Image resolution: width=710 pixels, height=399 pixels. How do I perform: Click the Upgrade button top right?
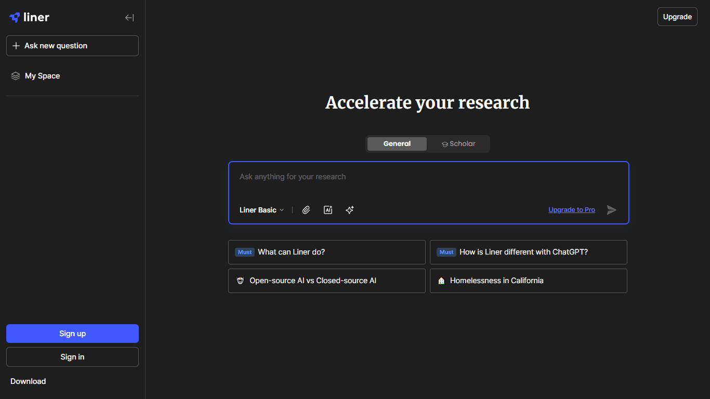point(677,17)
